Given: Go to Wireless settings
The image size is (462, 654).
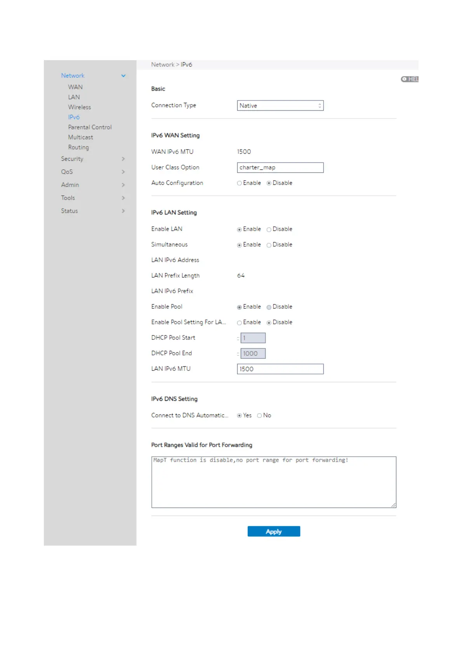Looking at the screenshot, I should (x=80, y=107).
